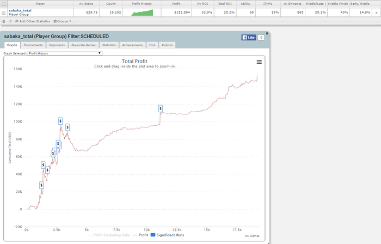Sort by the Ability column header
Image resolution: width=381 pixels, height=244 pixels.
point(245,4)
